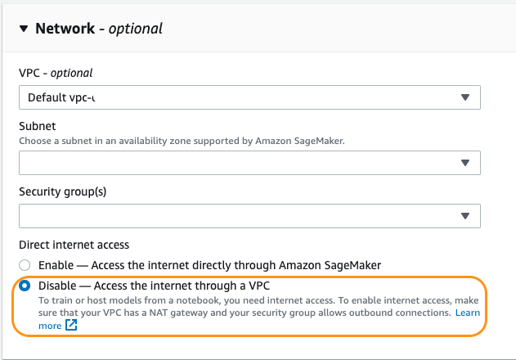Open the Default vpc selection box
The image size is (516, 360).
coord(237,97)
